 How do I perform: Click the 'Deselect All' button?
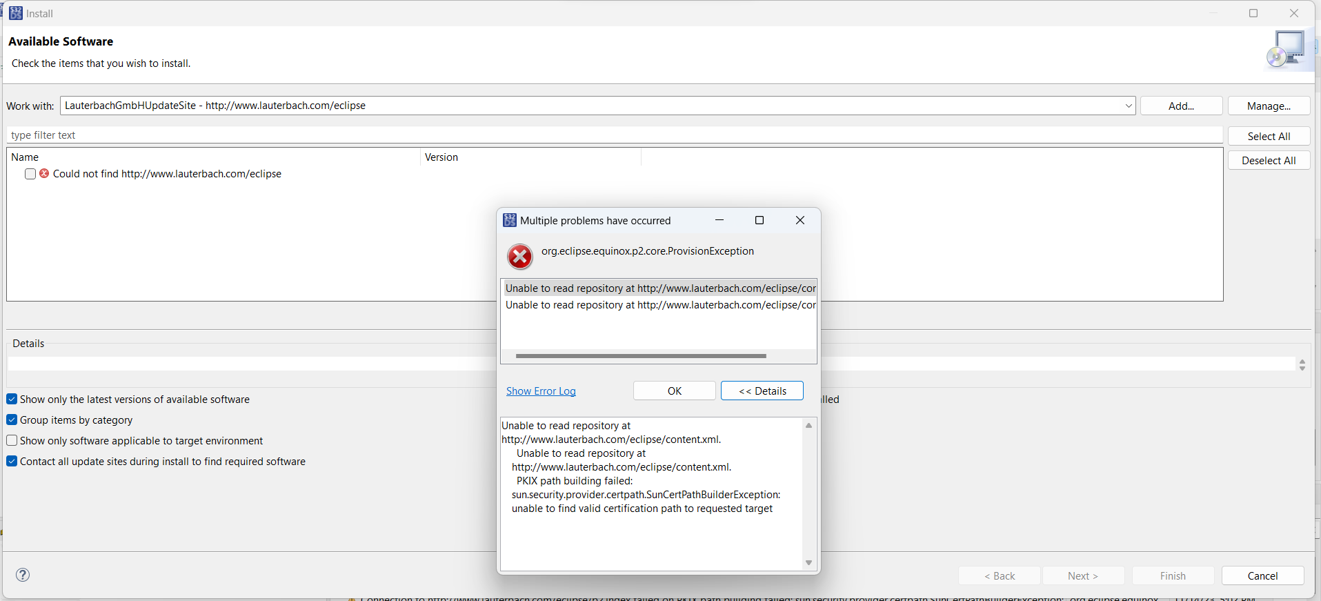[x=1269, y=160]
